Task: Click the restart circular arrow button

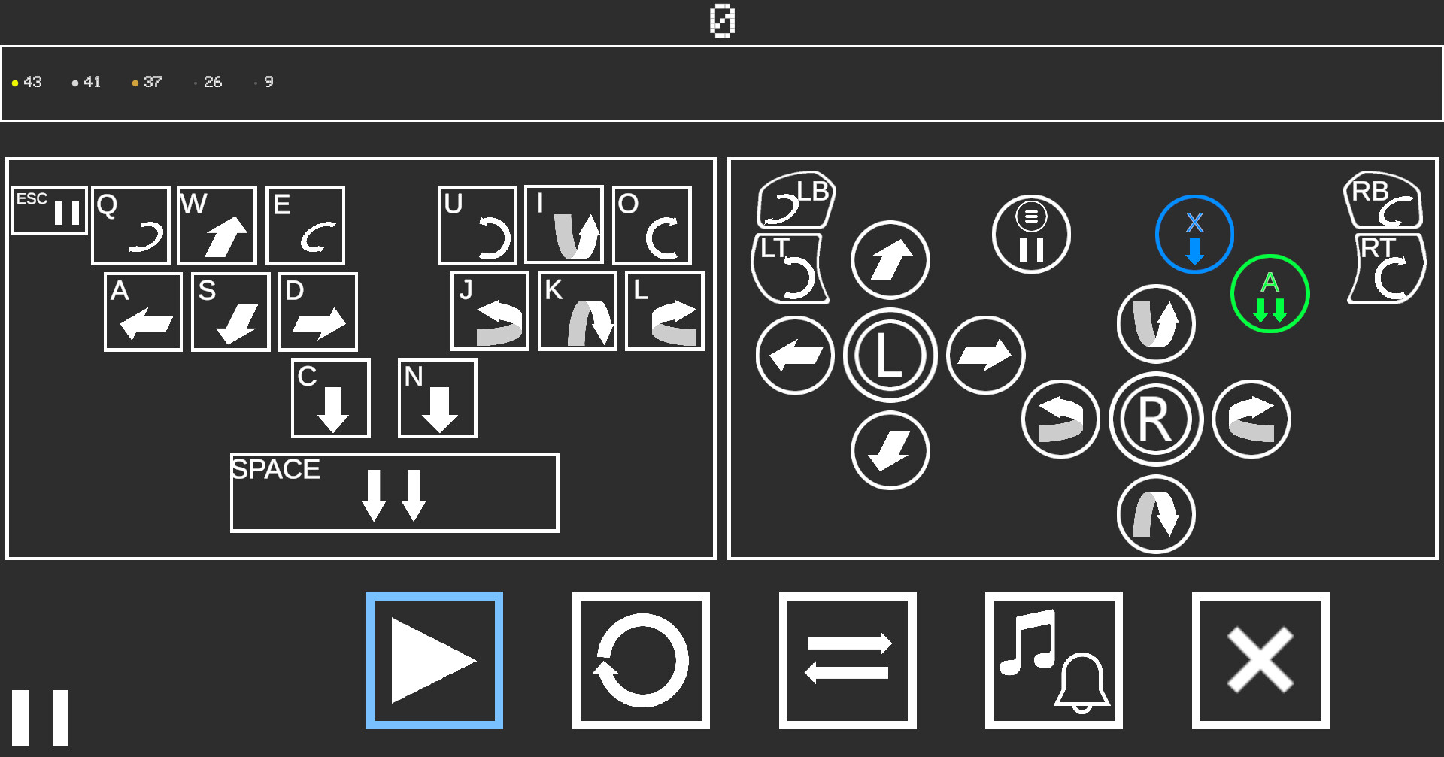Action: (641, 660)
